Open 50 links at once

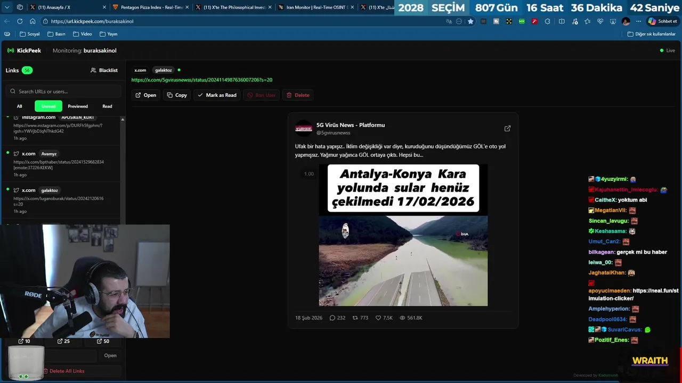pyautogui.click(x=103, y=341)
